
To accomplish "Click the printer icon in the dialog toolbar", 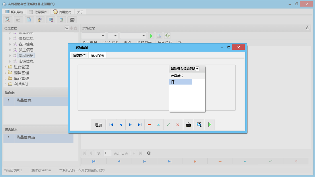I will (x=188, y=125).
